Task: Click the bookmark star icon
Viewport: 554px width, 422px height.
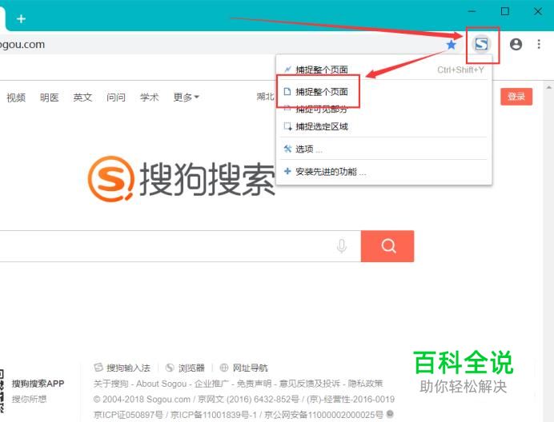Action: (452, 45)
